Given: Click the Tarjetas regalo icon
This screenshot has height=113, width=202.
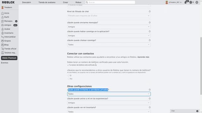Looking at the screenshot, I should (3, 53).
